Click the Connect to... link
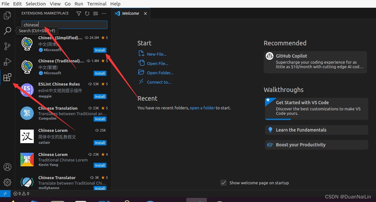The width and height of the screenshot is (376, 202). (159, 82)
